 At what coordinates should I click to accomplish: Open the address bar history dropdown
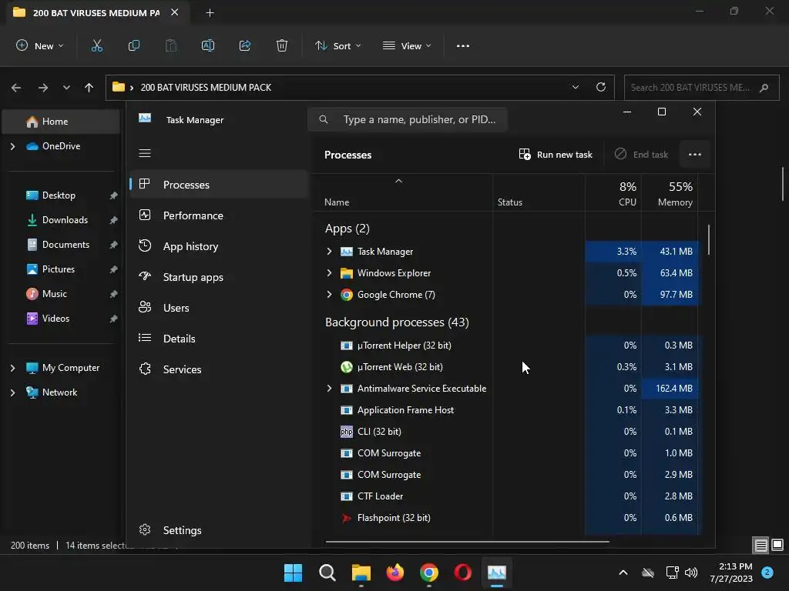tap(575, 87)
